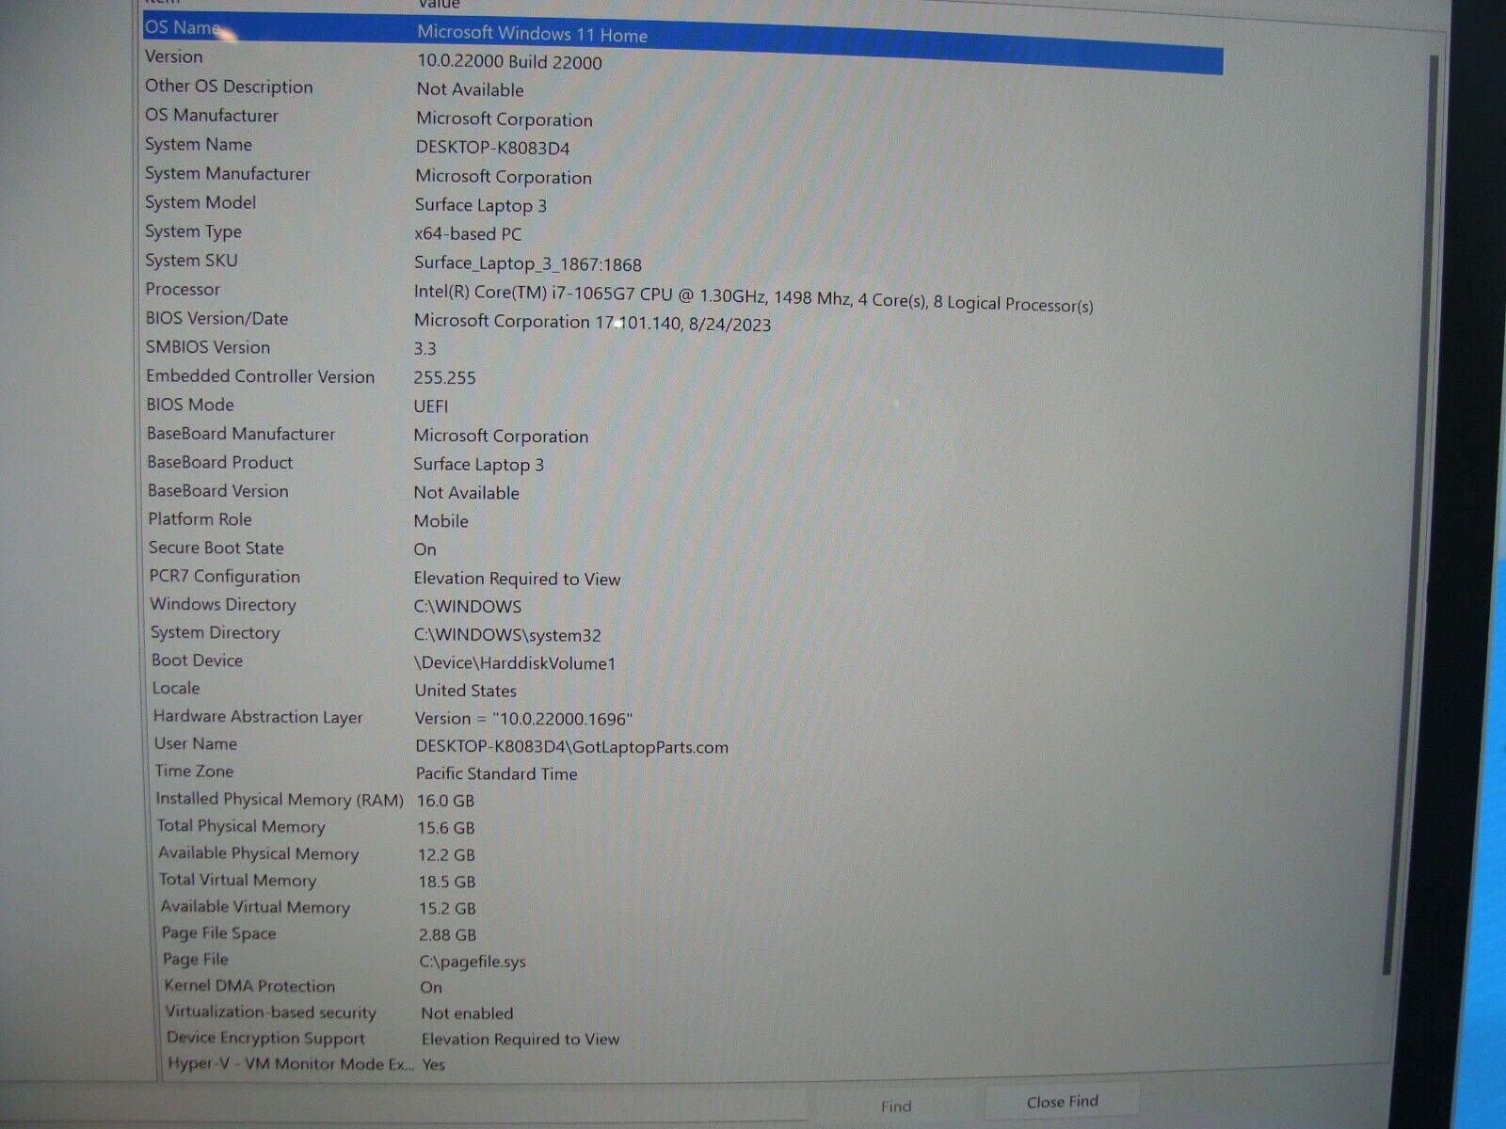Click the Close Find button

coord(1062,1102)
